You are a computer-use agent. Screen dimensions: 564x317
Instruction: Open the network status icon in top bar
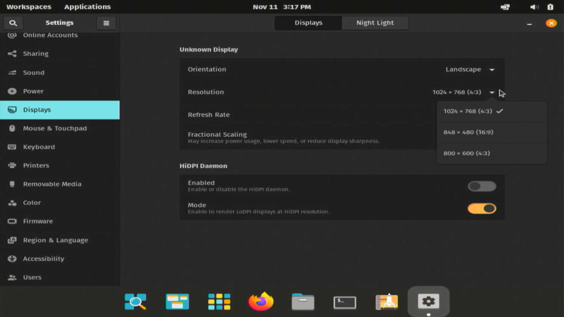pyautogui.click(x=505, y=7)
